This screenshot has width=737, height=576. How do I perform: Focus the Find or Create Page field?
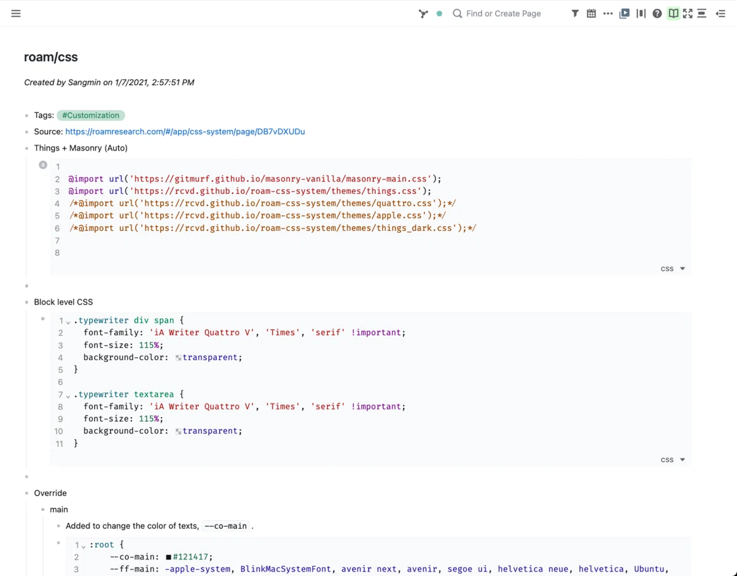pyautogui.click(x=503, y=14)
